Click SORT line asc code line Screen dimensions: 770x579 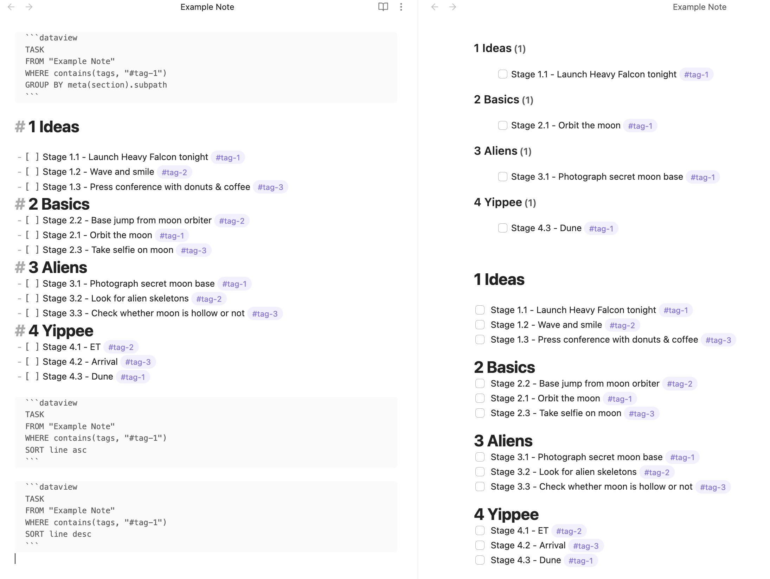(56, 450)
